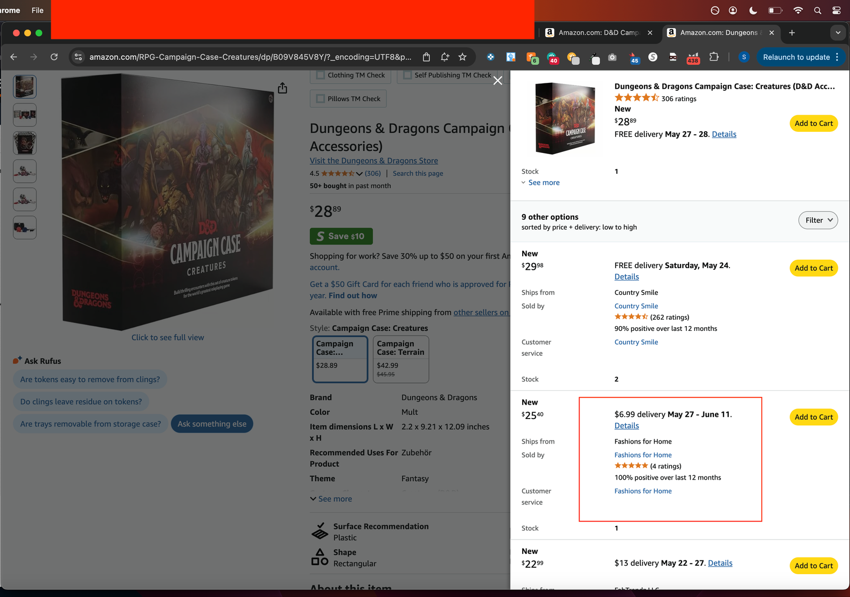Open Details for the May 27 - 28 delivery
Screen dimensions: 850x597
724,134
